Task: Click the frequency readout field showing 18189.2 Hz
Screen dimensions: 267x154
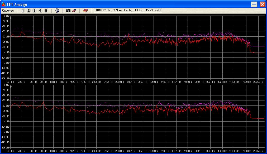Action: (128, 10)
